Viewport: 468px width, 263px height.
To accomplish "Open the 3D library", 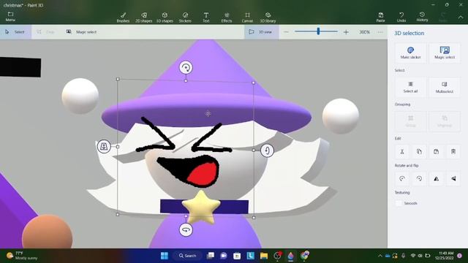I will [268, 18].
